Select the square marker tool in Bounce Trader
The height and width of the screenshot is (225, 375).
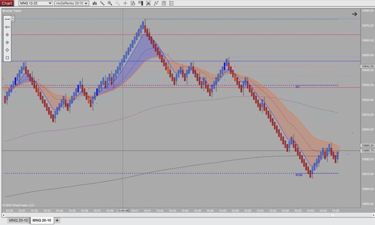[x=7, y=57]
